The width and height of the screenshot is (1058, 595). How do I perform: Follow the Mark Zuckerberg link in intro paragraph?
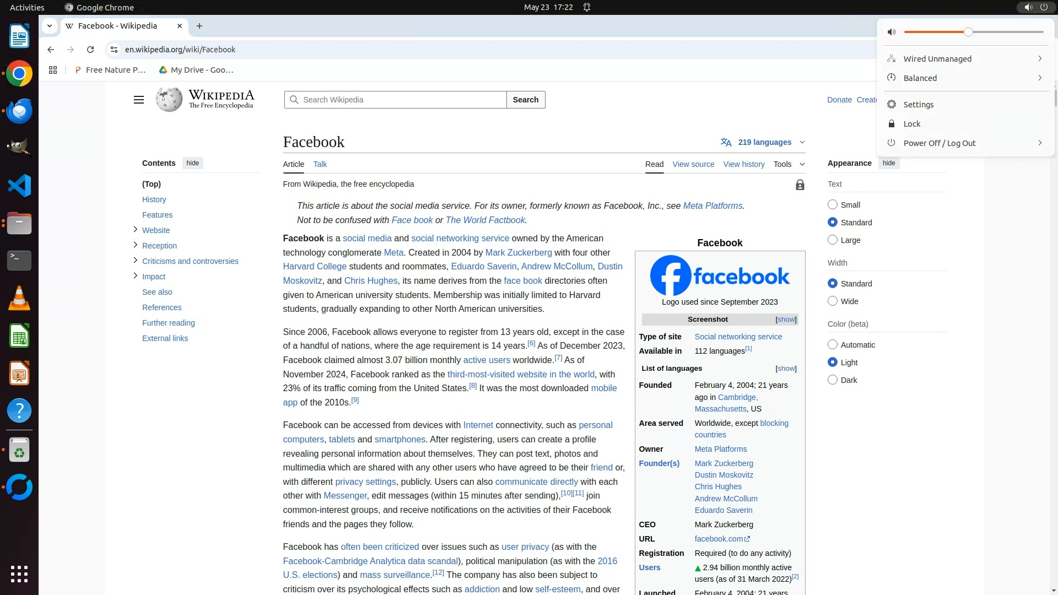tap(518, 252)
